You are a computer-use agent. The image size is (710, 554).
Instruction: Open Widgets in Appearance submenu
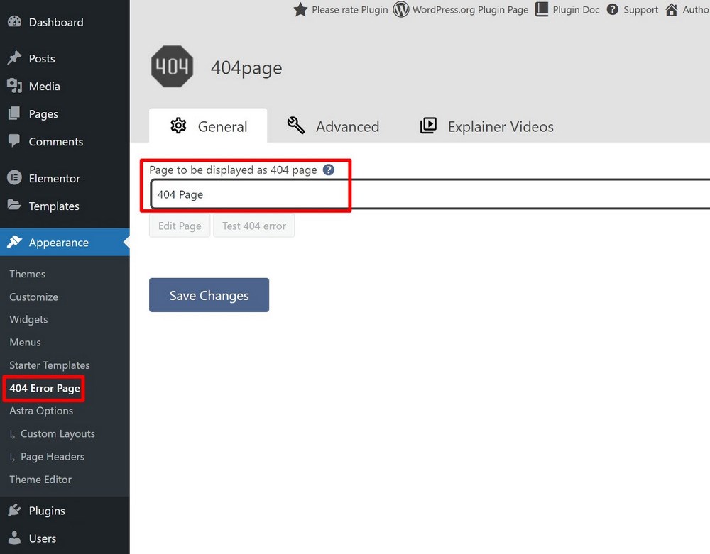point(28,320)
